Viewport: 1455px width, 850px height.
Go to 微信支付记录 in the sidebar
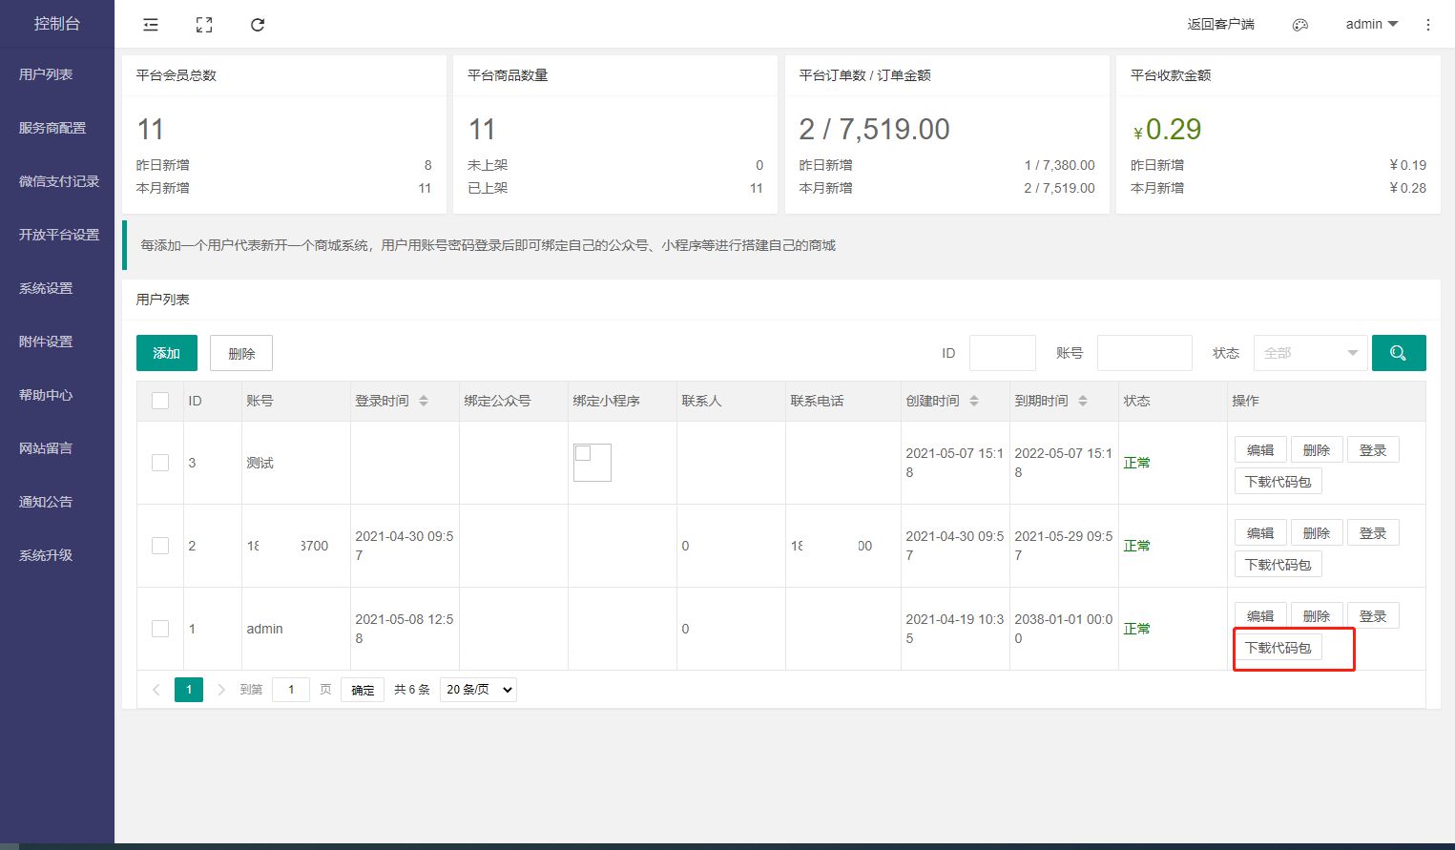pyautogui.click(x=58, y=181)
